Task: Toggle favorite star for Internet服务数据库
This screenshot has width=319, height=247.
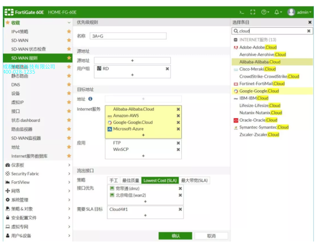Action: click(69, 156)
